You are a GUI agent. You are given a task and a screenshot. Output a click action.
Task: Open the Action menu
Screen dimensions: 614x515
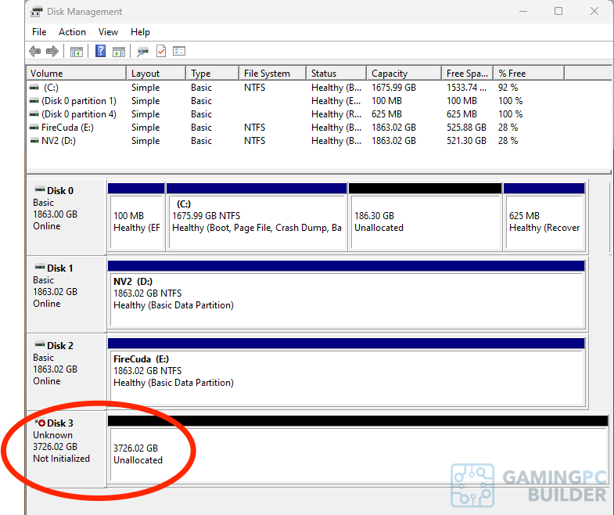click(x=72, y=32)
